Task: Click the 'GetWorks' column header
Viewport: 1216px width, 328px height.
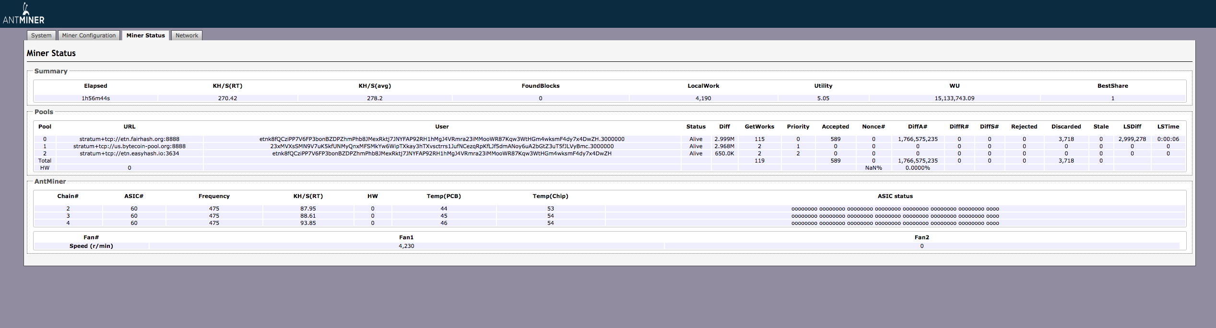Action: click(x=759, y=127)
